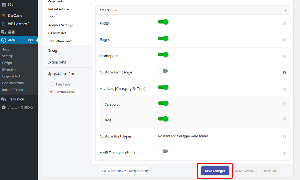This screenshot has height=180, width=300.
Task: Click the "Custom Post Types" label
Action: click(x=116, y=136)
